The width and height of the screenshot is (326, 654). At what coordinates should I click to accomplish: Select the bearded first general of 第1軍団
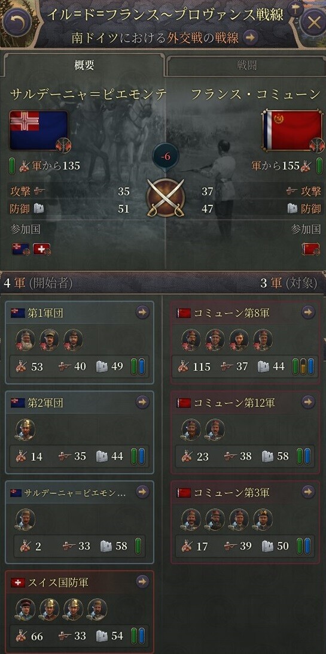click(x=25, y=340)
